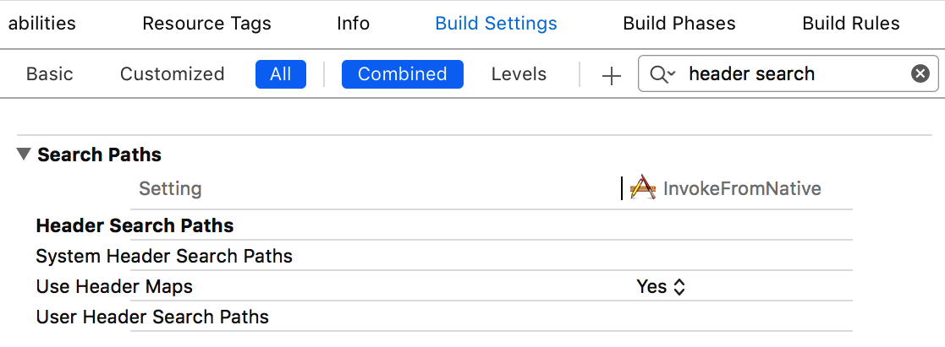Click the Yes value stepper arrows
945x347 pixels.
[679, 287]
